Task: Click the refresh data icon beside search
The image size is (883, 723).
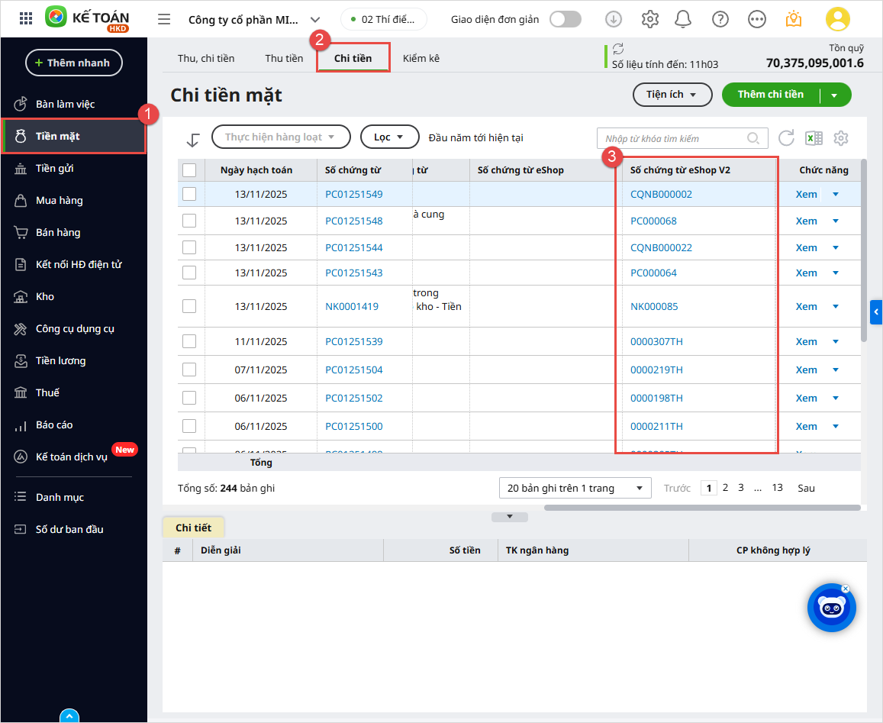Action: point(786,138)
